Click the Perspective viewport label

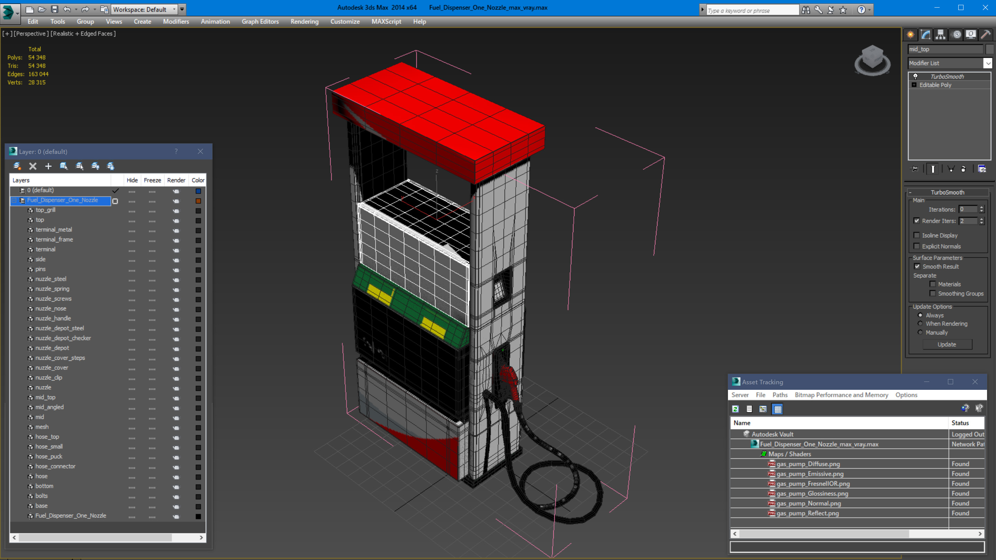click(31, 34)
